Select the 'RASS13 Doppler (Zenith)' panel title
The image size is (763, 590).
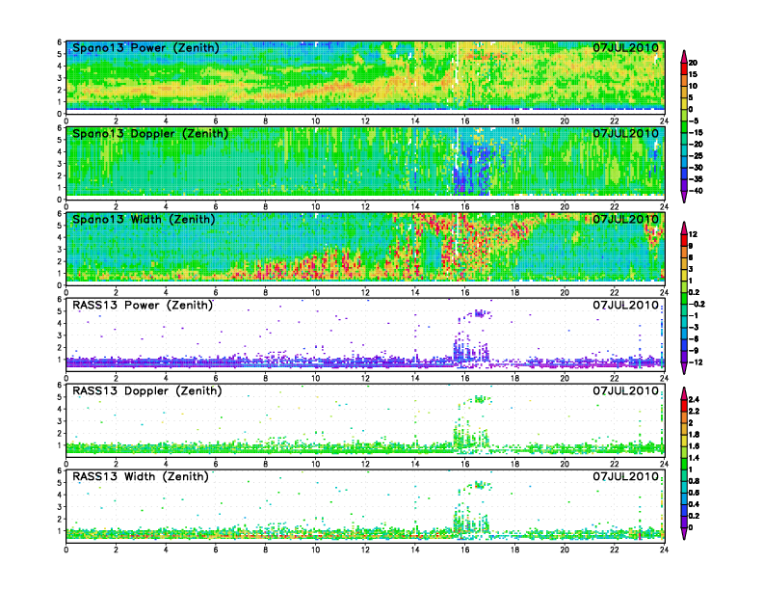147,390
